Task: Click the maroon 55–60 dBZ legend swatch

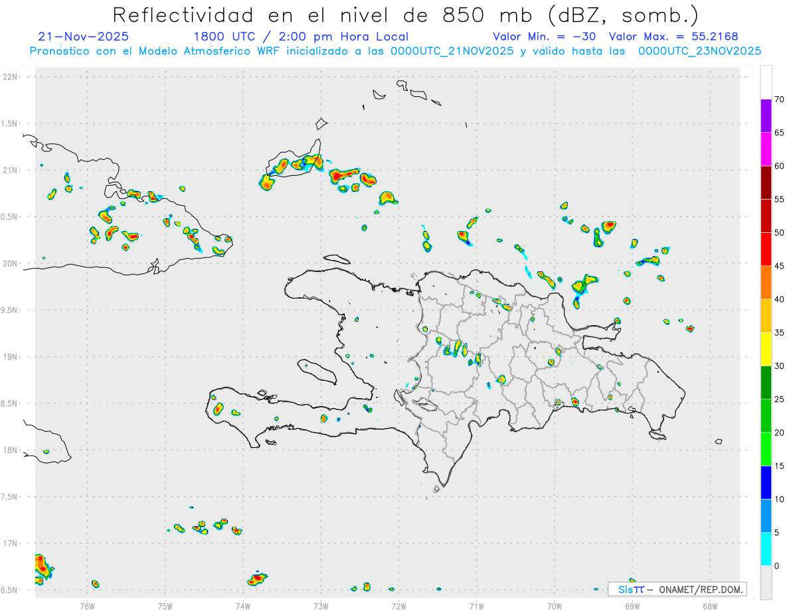Action: click(766, 182)
